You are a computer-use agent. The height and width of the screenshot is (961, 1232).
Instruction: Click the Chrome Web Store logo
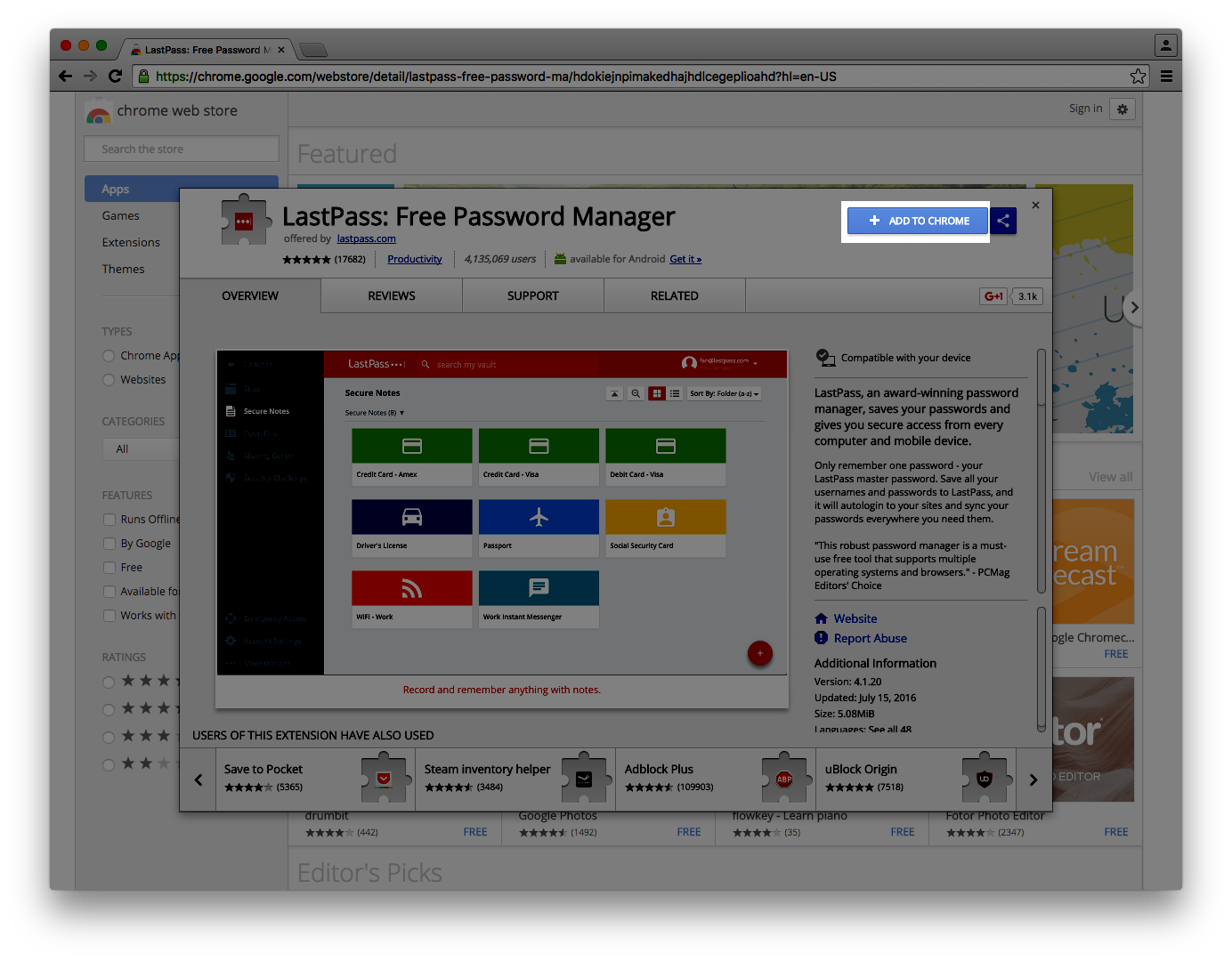[98, 112]
